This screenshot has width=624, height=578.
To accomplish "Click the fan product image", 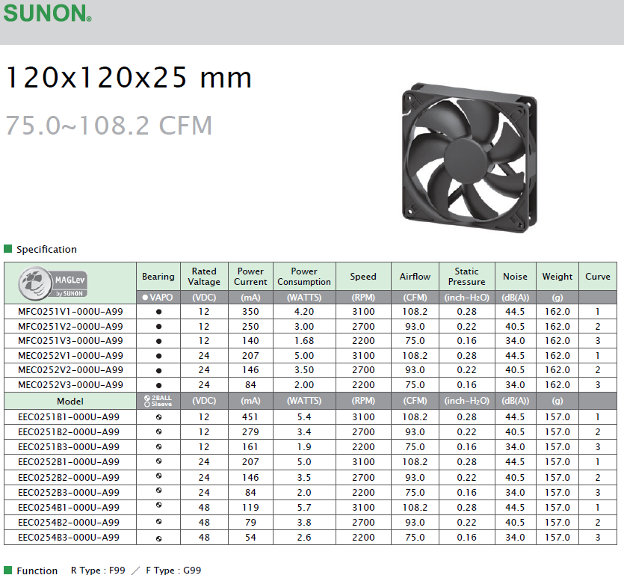I will [x=469, y=158].
